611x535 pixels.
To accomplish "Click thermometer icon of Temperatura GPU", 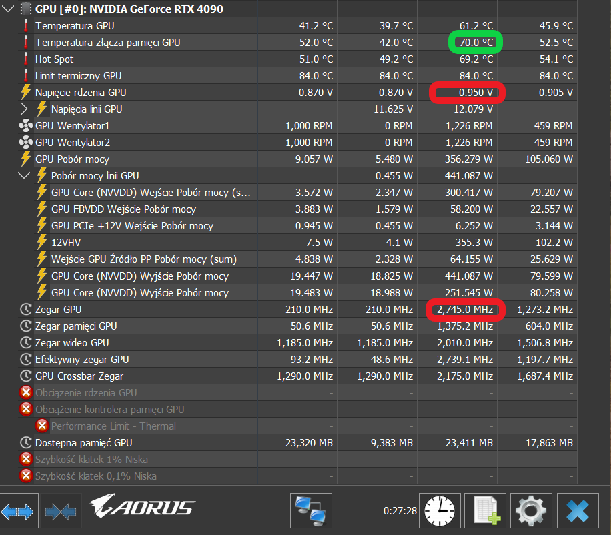I will [26, 26].
